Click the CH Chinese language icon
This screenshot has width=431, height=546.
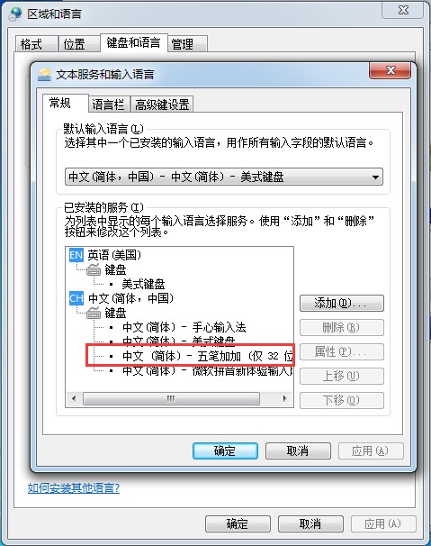pyautogui.click(x=76, y=298)
